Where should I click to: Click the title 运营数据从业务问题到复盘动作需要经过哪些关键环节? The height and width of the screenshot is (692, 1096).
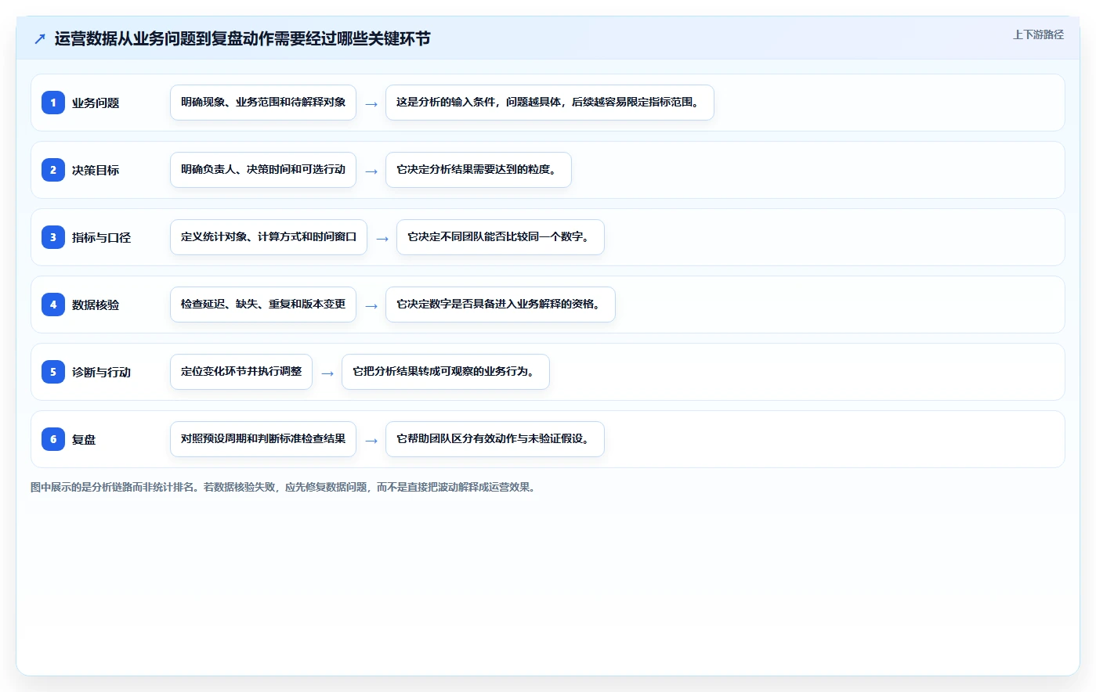242,39
